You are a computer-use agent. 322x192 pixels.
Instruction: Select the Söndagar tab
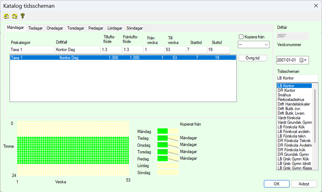[x=134, y=28]
